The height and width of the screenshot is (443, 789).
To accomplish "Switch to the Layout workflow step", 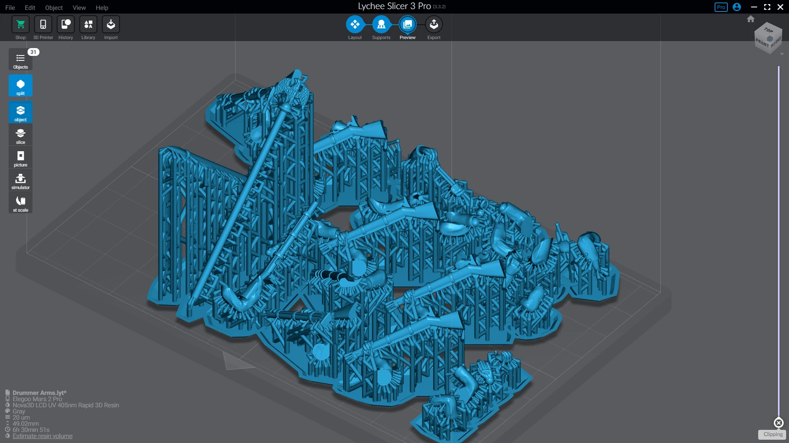I will [x=355, y=24].
